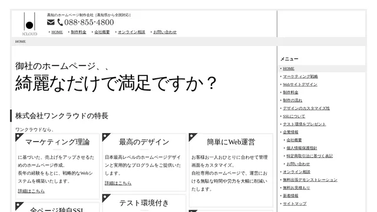
Task: Open the 特定商取引法に基づく表記 sidebar link
Action: coord(310,156)
